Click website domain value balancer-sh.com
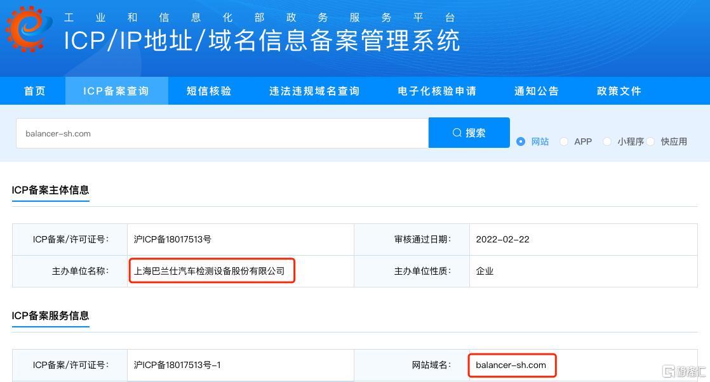Screen dimensions: 710x382 [x=511, y=366]
